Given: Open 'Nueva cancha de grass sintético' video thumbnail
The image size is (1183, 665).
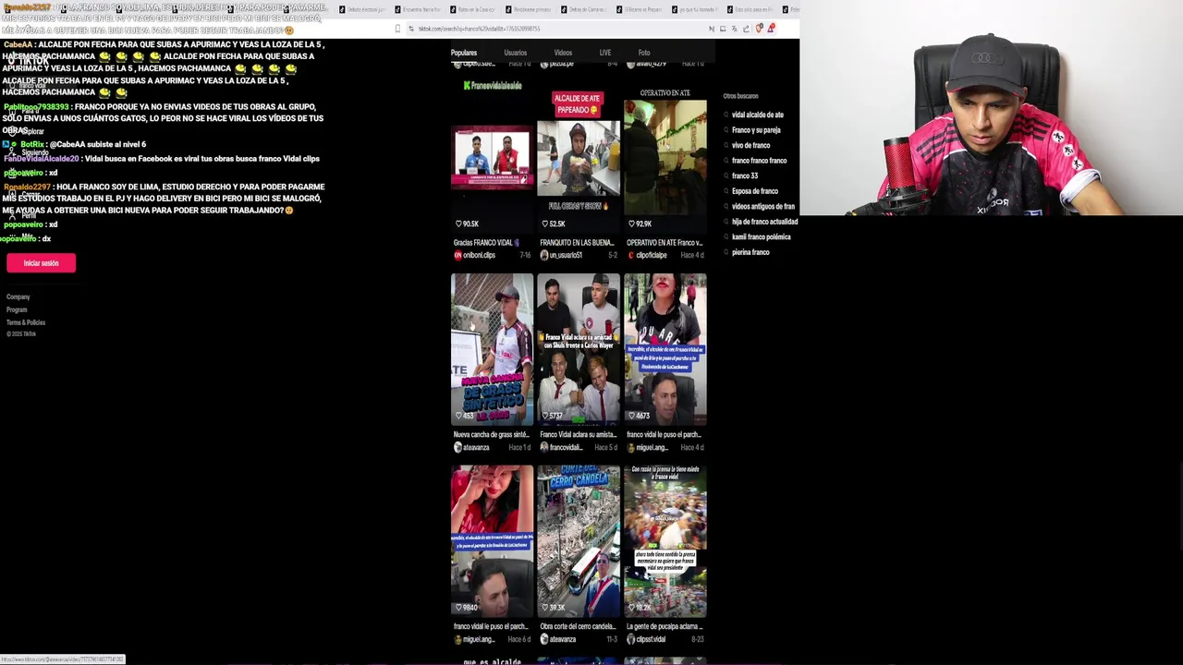Looking at the screenshot, I should [492, 349].
